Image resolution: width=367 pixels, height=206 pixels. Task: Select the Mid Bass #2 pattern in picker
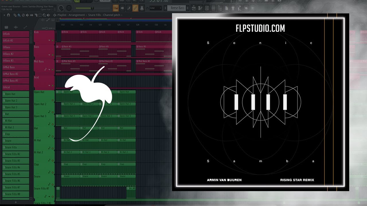point(16,74)
